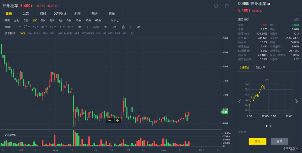Click the bar chart icon in drawing toolbar
Viewport: 302px width, 153px height.
[x=79, y=27]
